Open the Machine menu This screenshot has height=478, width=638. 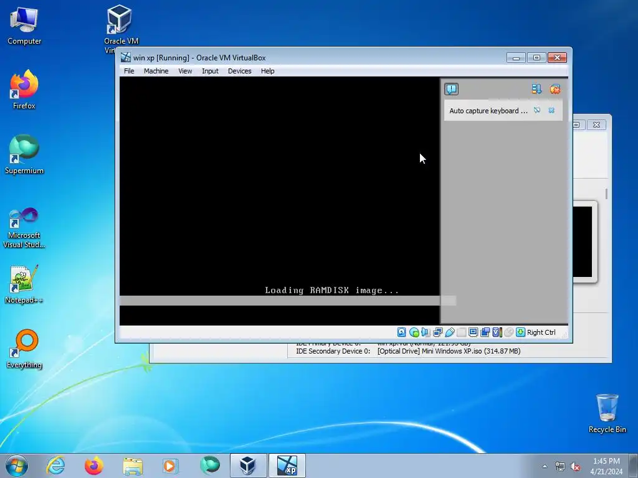156,71
